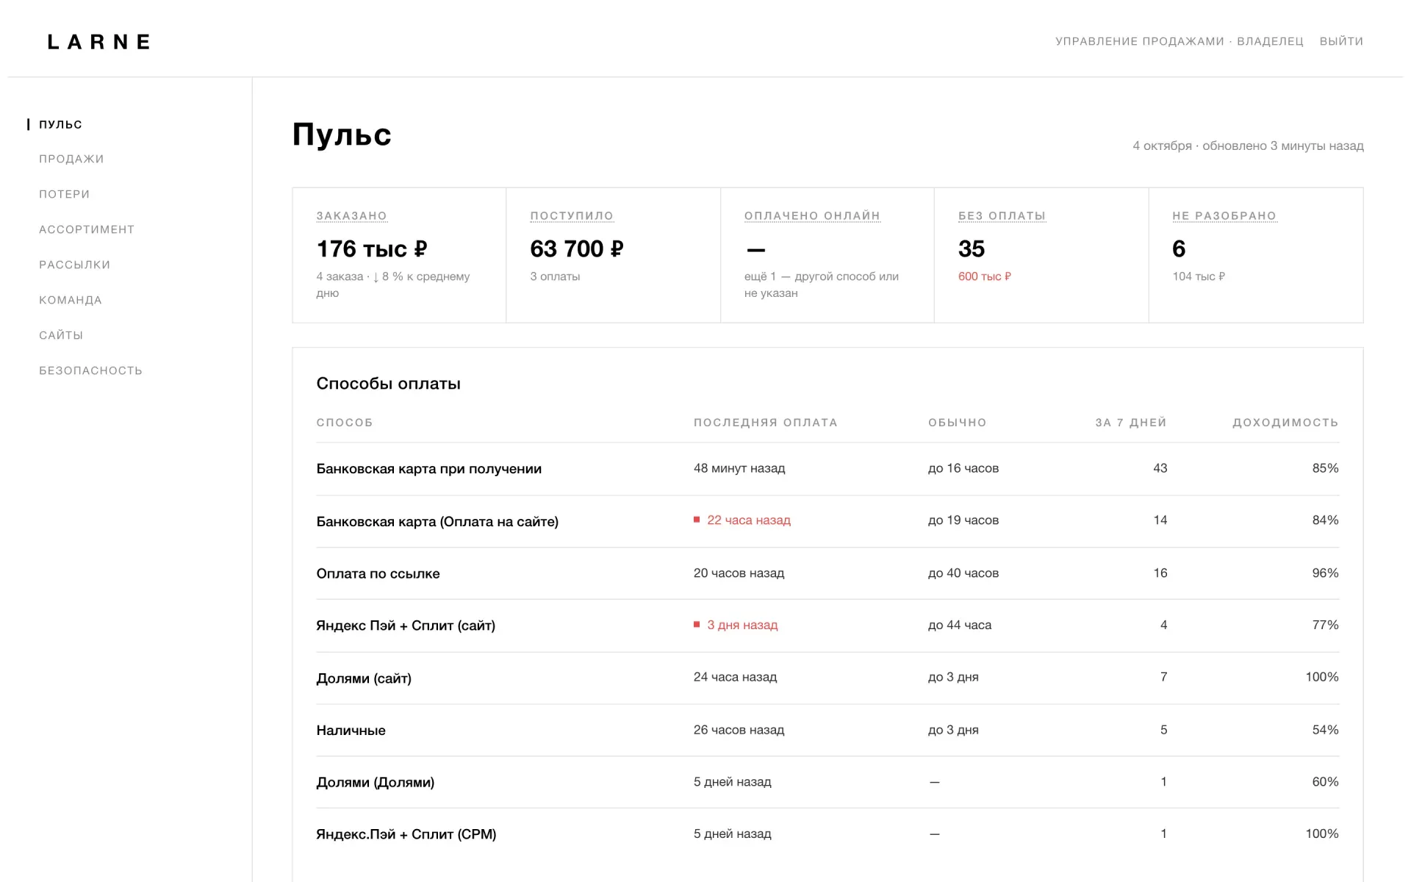Image resolution: width=1411 pixels, height=882 pixels.
Task: Select the Оплата по ссылке row
Action: (827, 573)
